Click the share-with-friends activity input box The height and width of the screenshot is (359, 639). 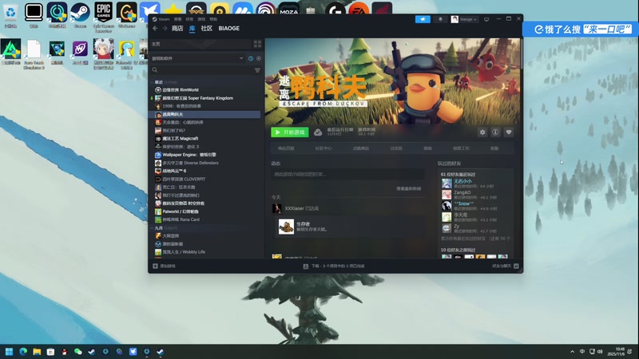tap(347, 174)
